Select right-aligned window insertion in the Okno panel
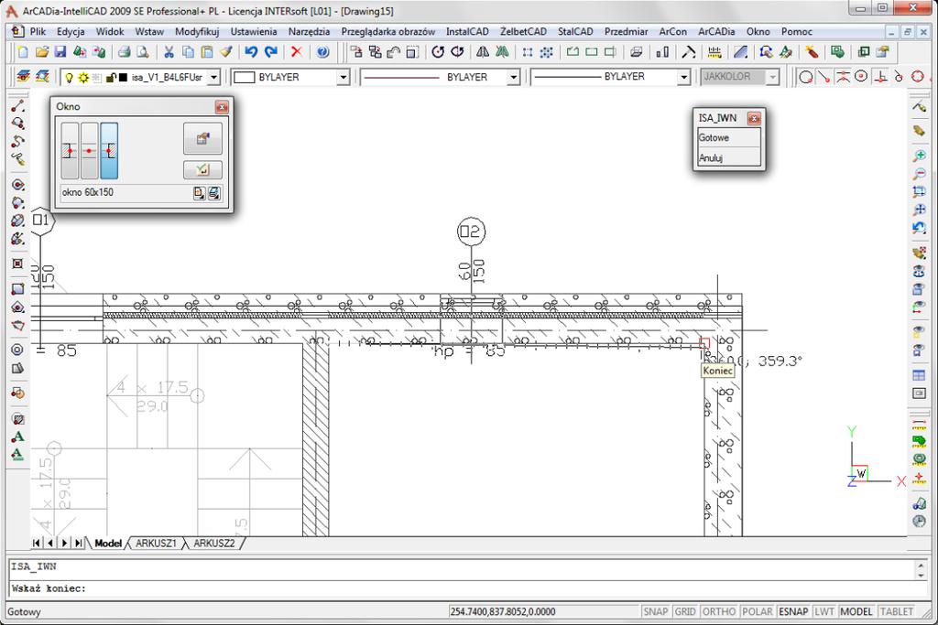The height and width of the screenshot is (625, 938). (x=109, y=151)
